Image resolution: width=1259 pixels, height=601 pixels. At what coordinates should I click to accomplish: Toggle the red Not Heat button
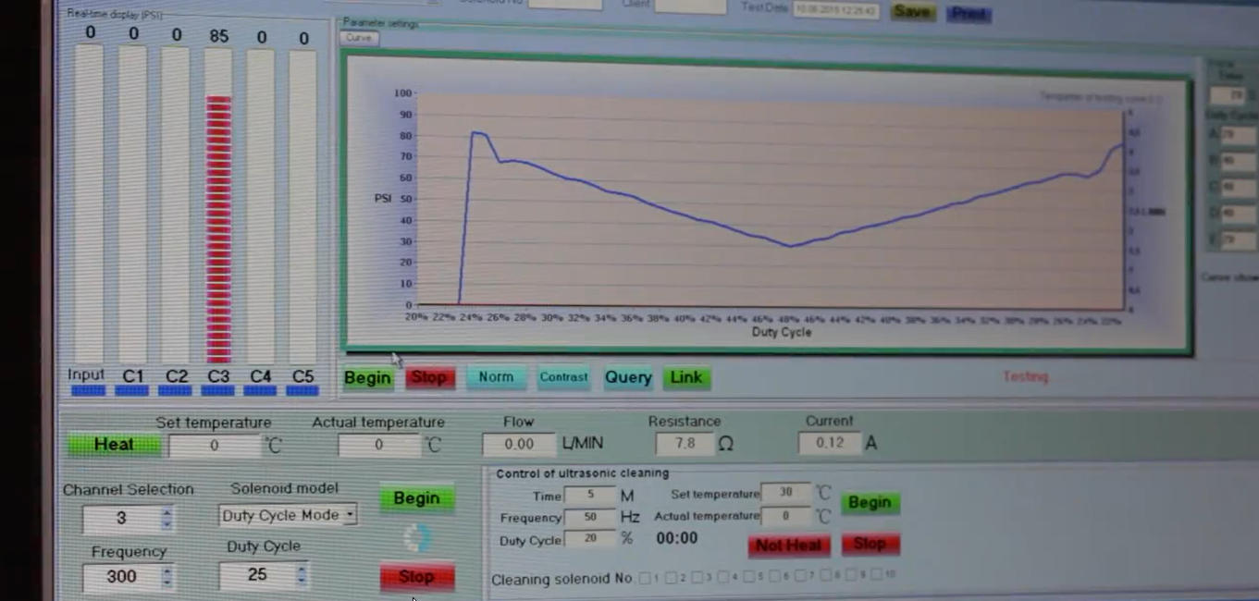click(x=789, y=545)
